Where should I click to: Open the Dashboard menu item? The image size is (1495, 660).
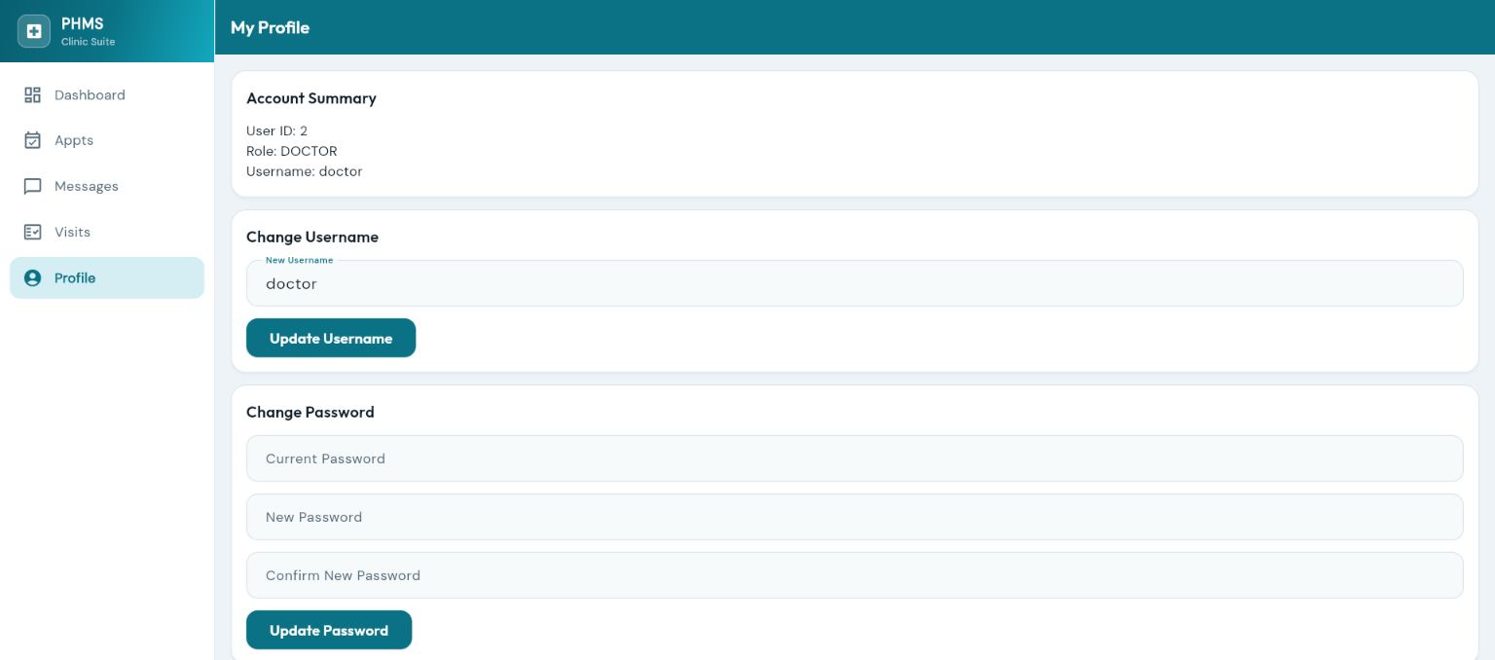tap(107, 94)
